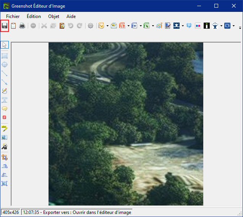The width and height of the screenshot is (243, 217).
Task: Click the 405x426 size in status bar
Action: [11, 212]
